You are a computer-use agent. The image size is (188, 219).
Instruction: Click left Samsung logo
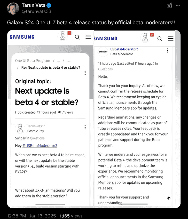click(x=22, y=37)
